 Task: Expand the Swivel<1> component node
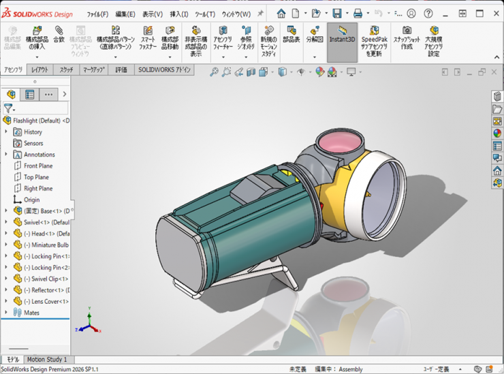click(7, 222)
